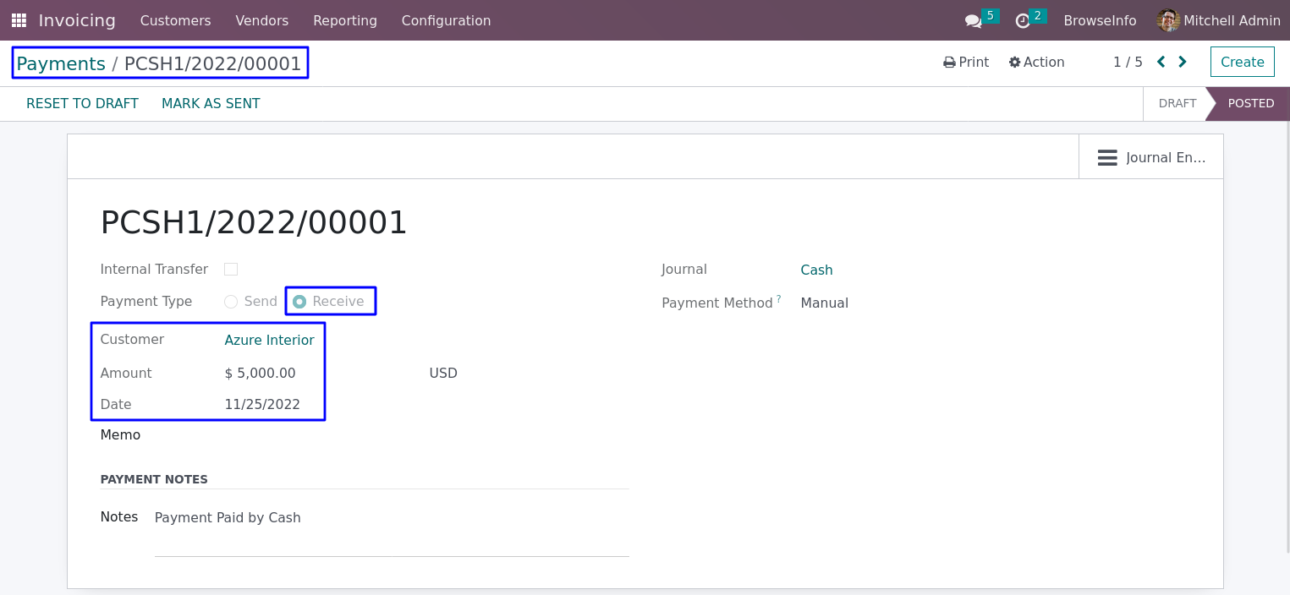Image resolution: width=1290 pixels, height=595 pixels.
Task: Click the Create button
Action: click(1243, 62)
